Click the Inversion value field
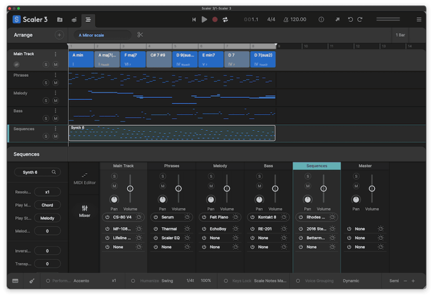The height and width of the screenshot is (297, 433). pyautogui.click(x=47, y=251)
